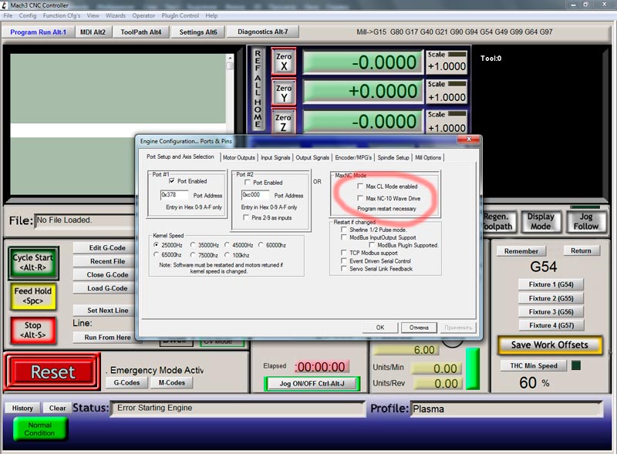This screenshot has height=454, width=617.
Task: Select 35000Hz kernel speed
Action: pos(193,244)
